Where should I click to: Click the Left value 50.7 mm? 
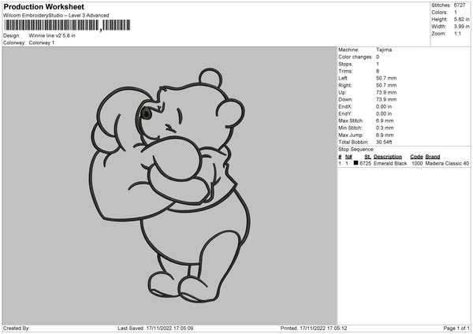[386, 78]
